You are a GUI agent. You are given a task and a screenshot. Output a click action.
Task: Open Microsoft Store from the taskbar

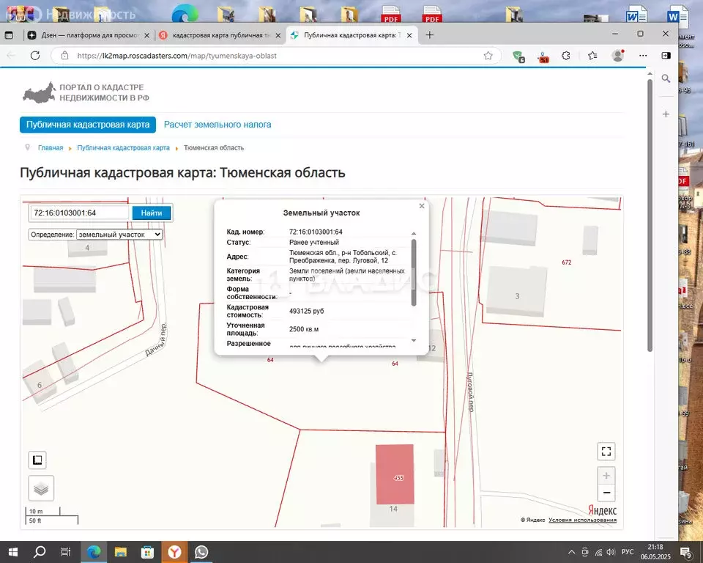[x=147, y=552]
